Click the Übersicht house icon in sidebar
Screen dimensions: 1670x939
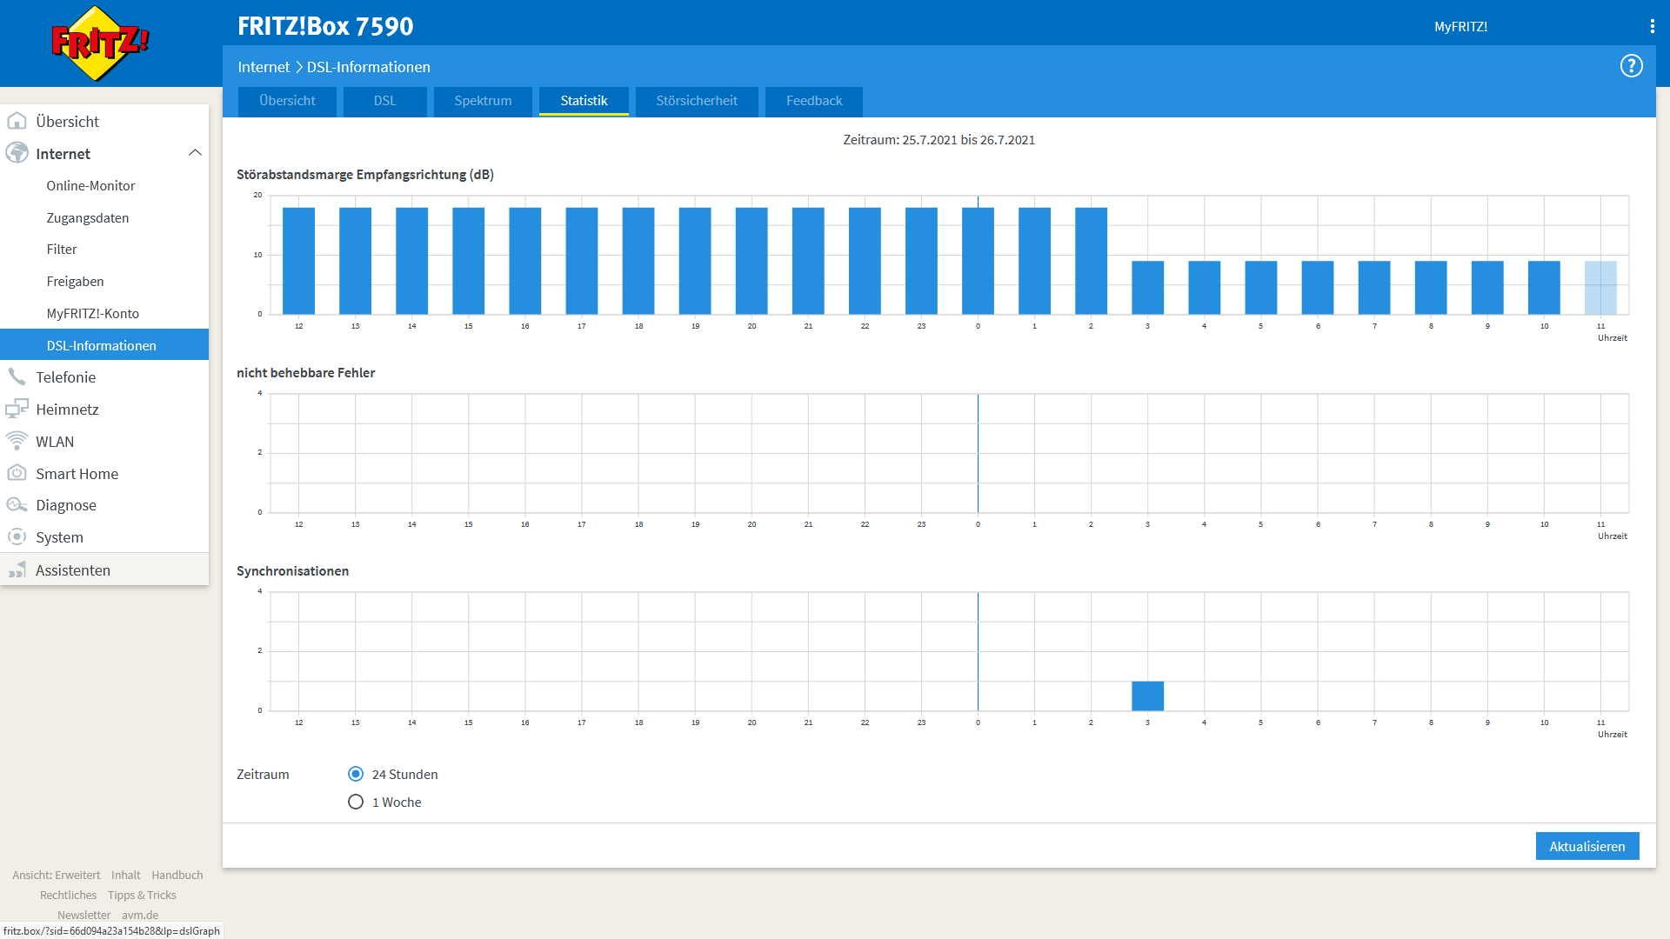click(x=17, y=121)
